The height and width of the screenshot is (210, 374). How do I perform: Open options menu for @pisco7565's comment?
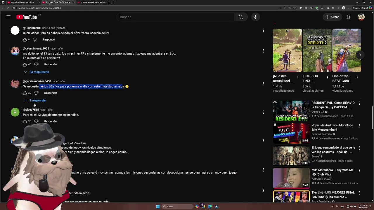263,112
